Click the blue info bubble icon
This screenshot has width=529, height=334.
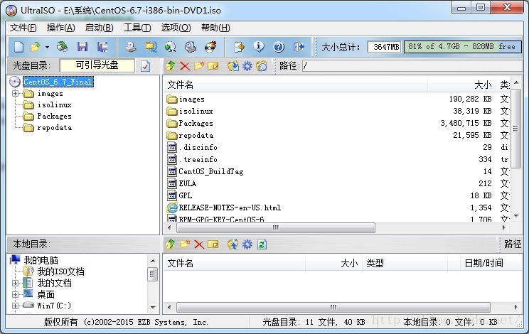coord(259,47)
